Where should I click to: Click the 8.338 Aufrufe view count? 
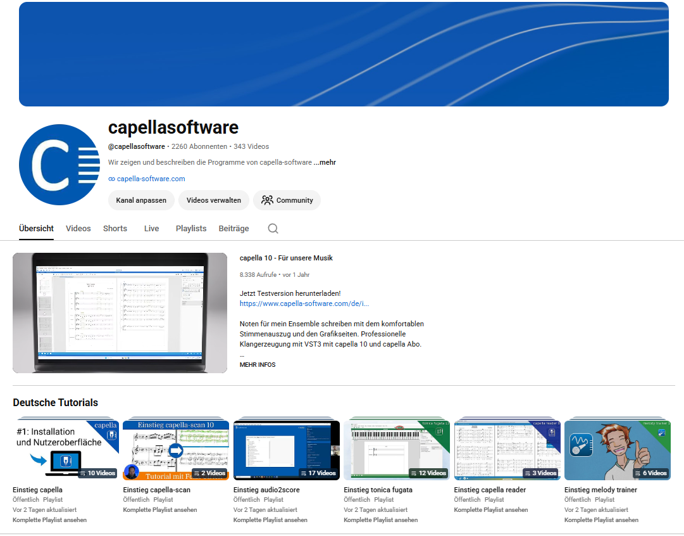coord(258,275)
